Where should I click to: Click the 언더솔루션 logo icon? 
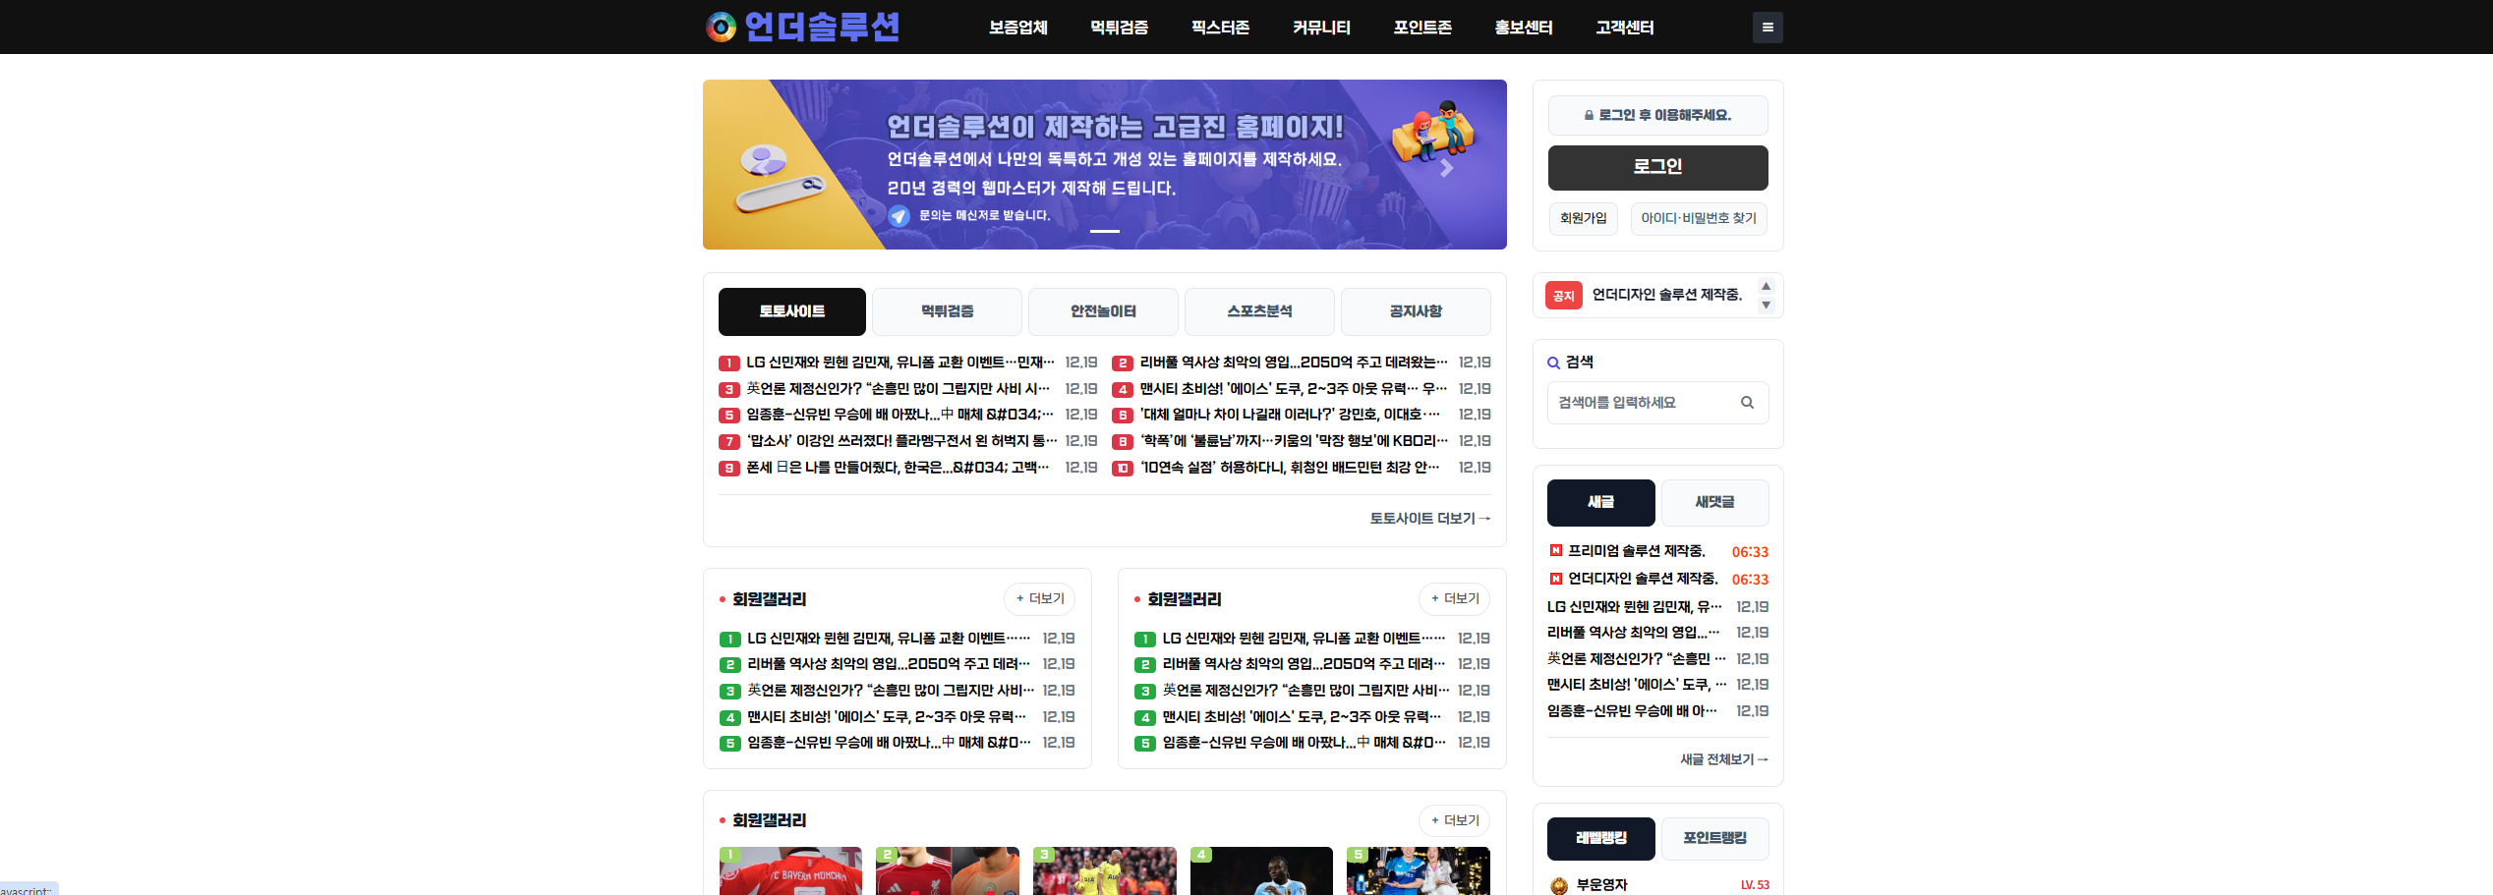(x=721, y=28)
